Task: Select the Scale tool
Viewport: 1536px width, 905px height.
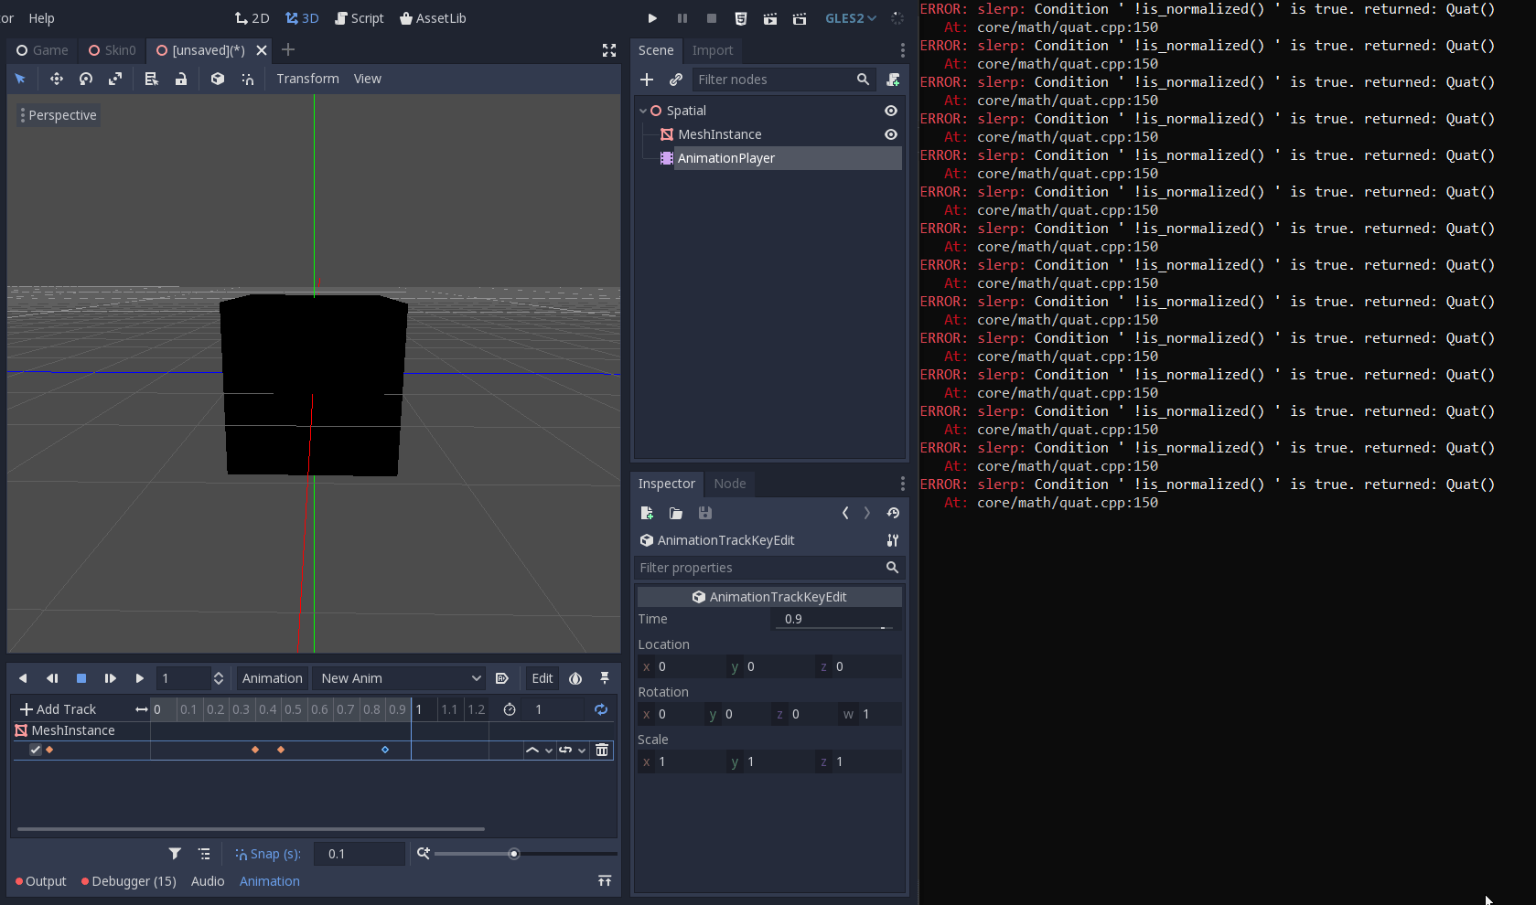Action: click(x=115, y=79)
